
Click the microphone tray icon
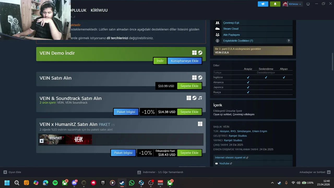(286, 183)
